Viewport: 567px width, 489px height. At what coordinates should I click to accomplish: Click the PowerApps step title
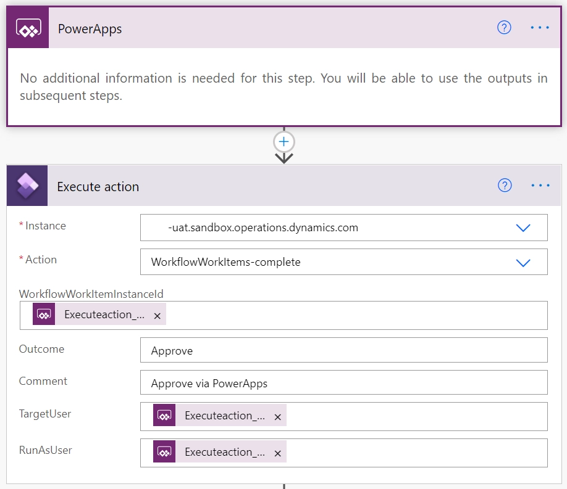click(x=90, y=29)
